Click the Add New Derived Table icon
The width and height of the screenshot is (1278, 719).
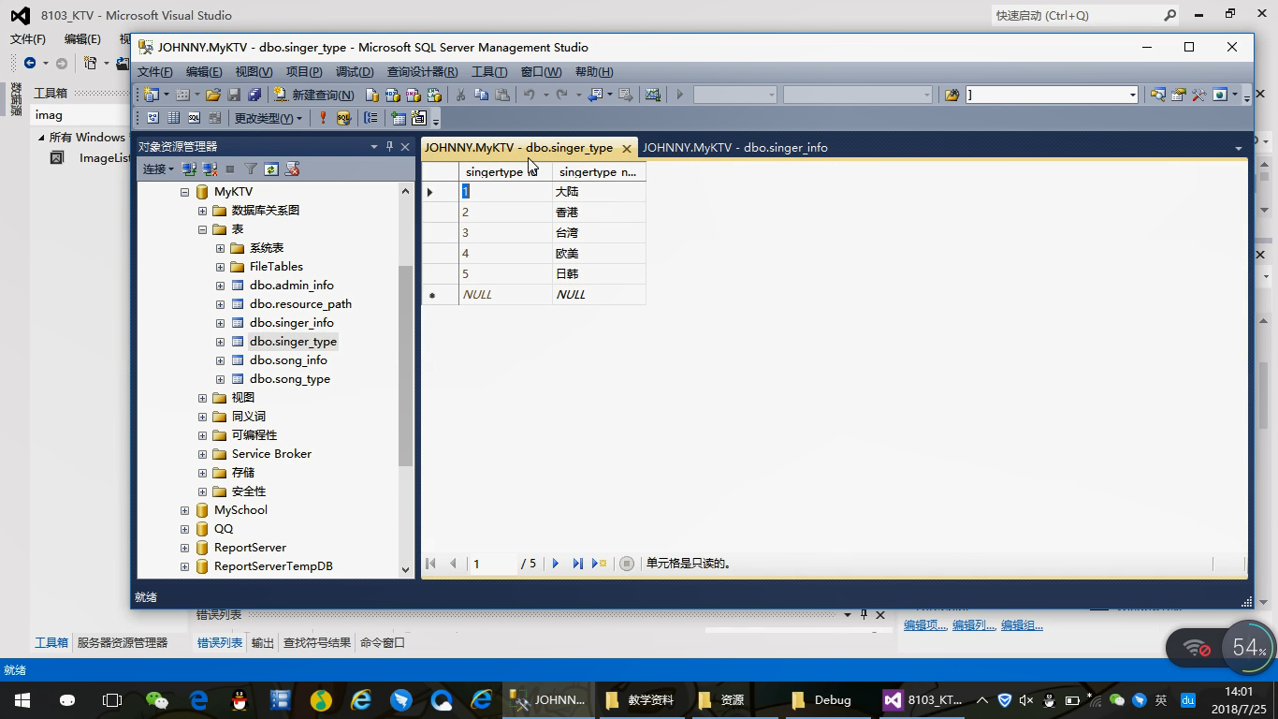[418, 118]
